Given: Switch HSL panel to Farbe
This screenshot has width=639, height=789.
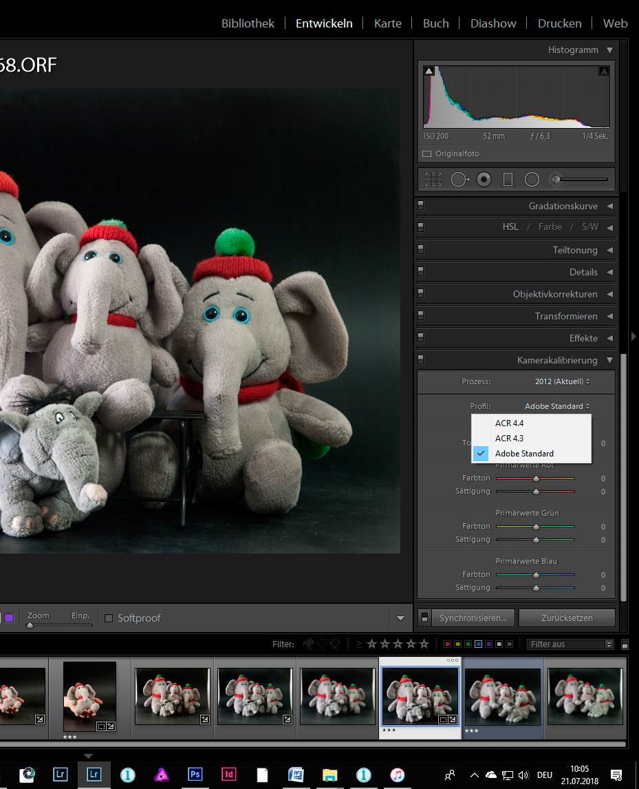Looking at the screenshot, I should (x=550, y=227).
